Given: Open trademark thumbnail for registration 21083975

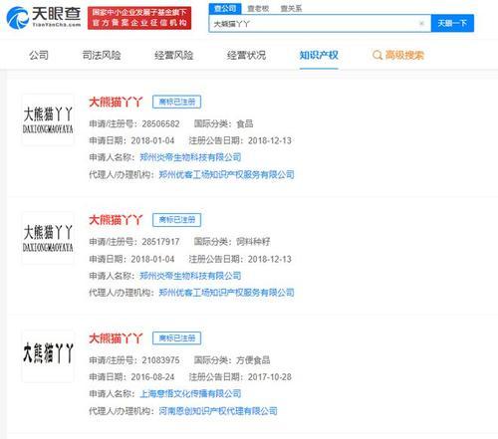Looking at the screenshot, I should pyautogui.click(x=48, y=356).
